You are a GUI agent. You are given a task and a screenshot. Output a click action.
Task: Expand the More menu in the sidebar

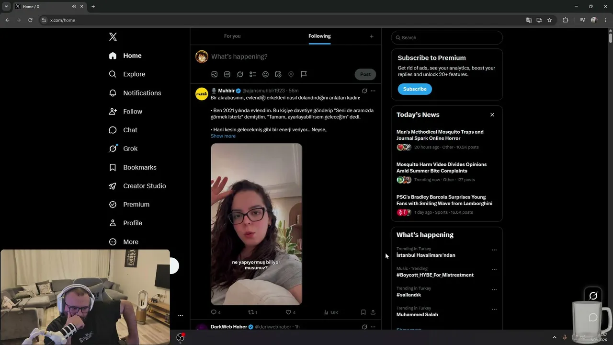point(124,242)
